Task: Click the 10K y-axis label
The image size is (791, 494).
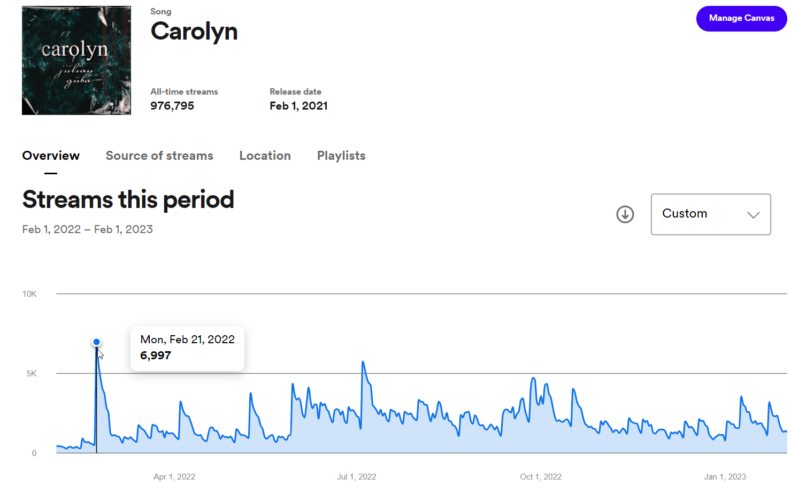Action: [29, 294]
